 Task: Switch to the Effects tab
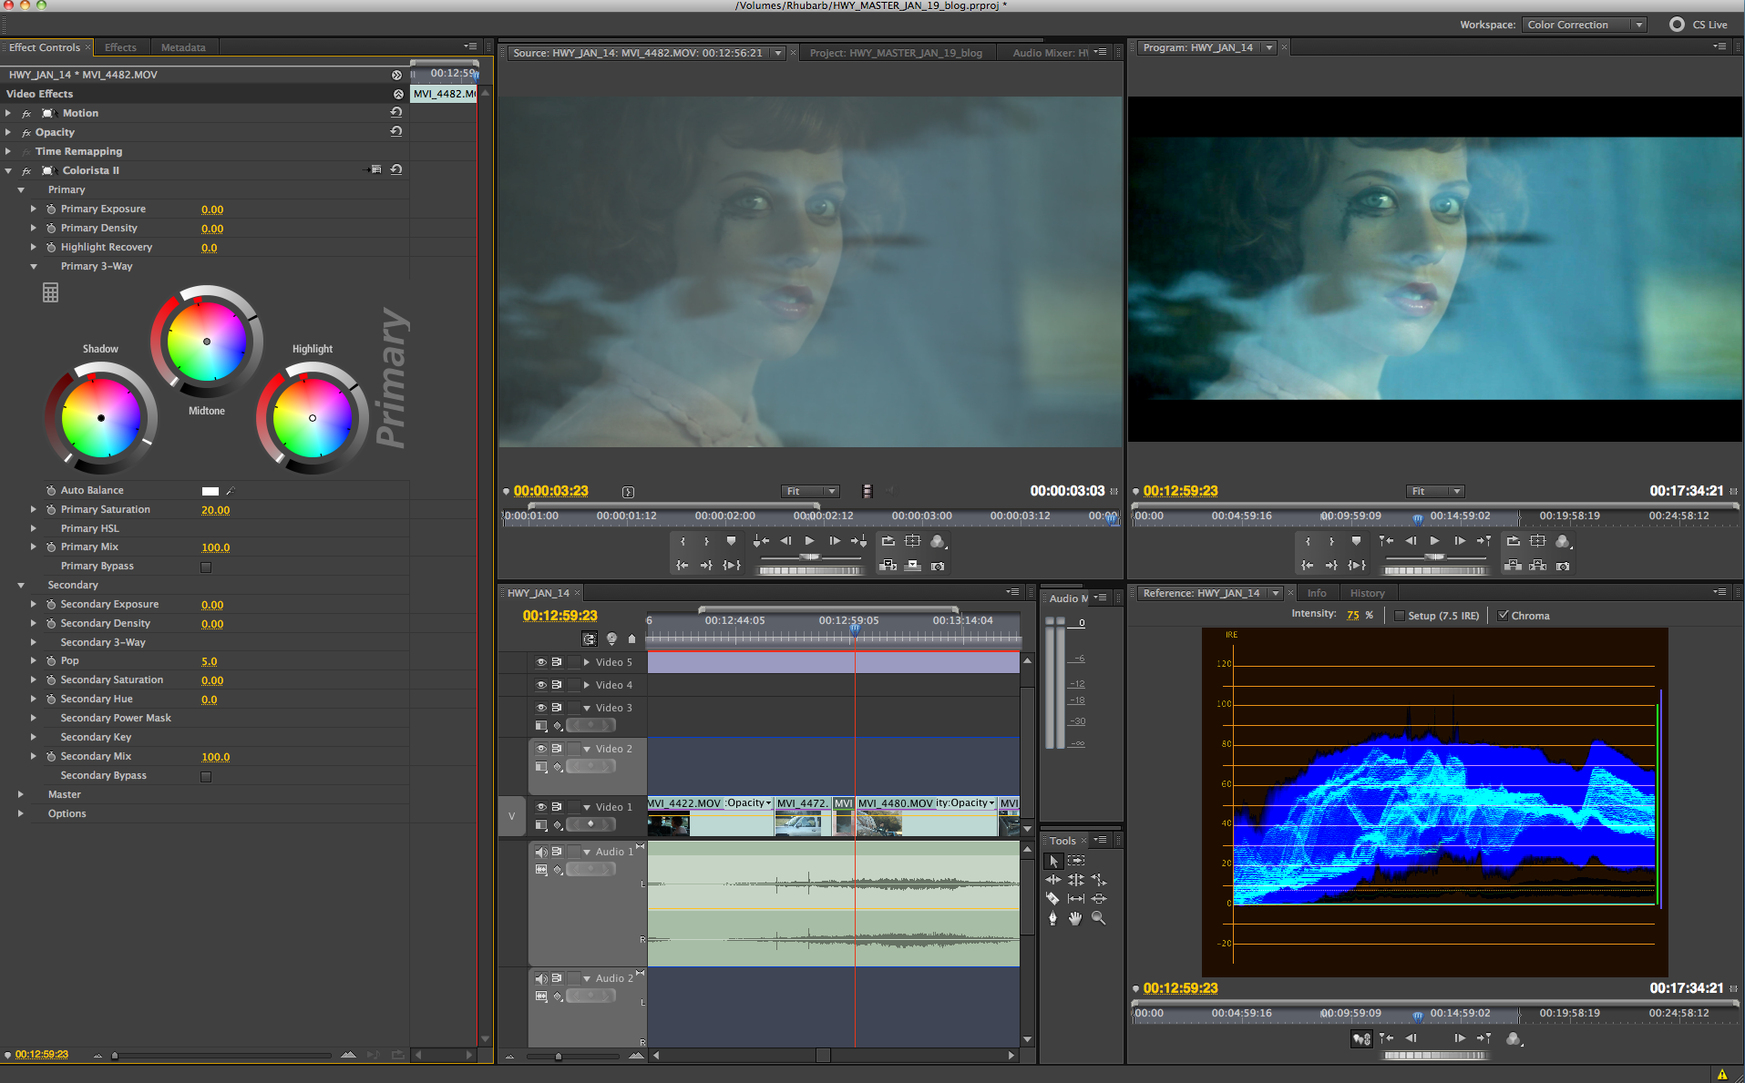(120, 47)
